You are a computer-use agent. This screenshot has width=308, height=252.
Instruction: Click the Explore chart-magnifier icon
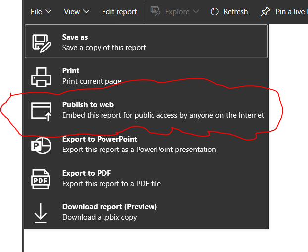[155, 11]
